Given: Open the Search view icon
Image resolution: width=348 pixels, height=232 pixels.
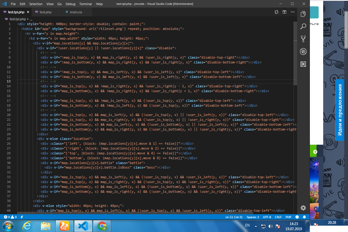Looking at the screenshot, I should (303, 27).
